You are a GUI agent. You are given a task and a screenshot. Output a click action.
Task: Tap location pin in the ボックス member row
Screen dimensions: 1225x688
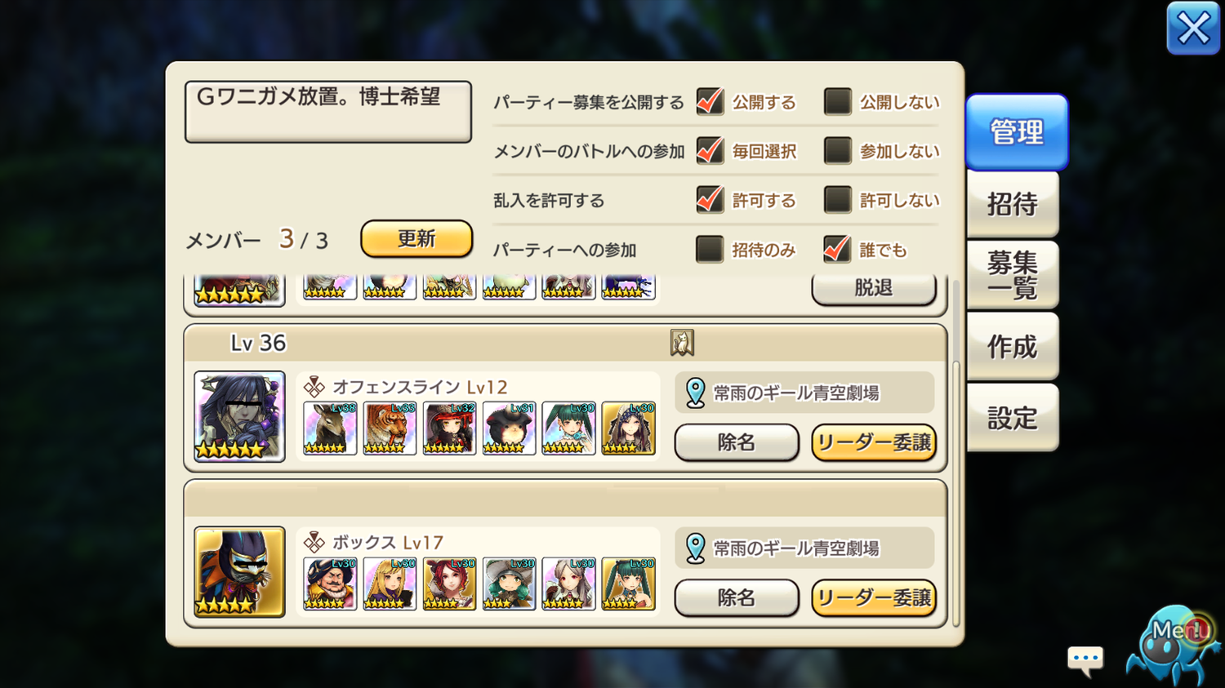coord(695,548)
